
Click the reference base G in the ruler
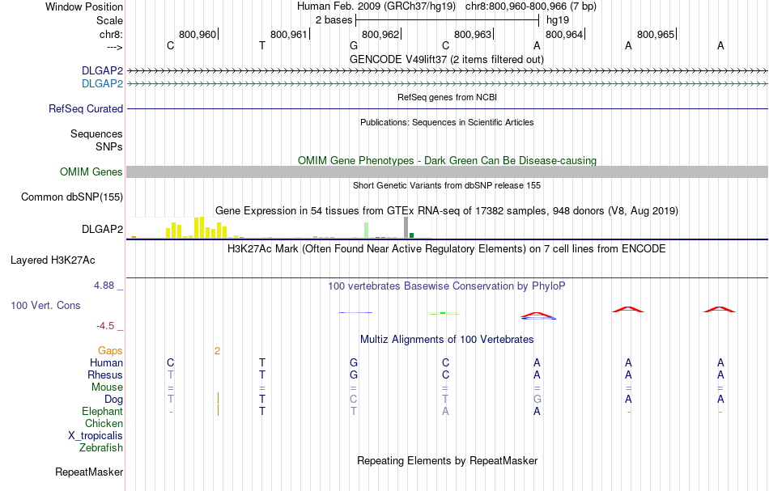tap(354, 45)
